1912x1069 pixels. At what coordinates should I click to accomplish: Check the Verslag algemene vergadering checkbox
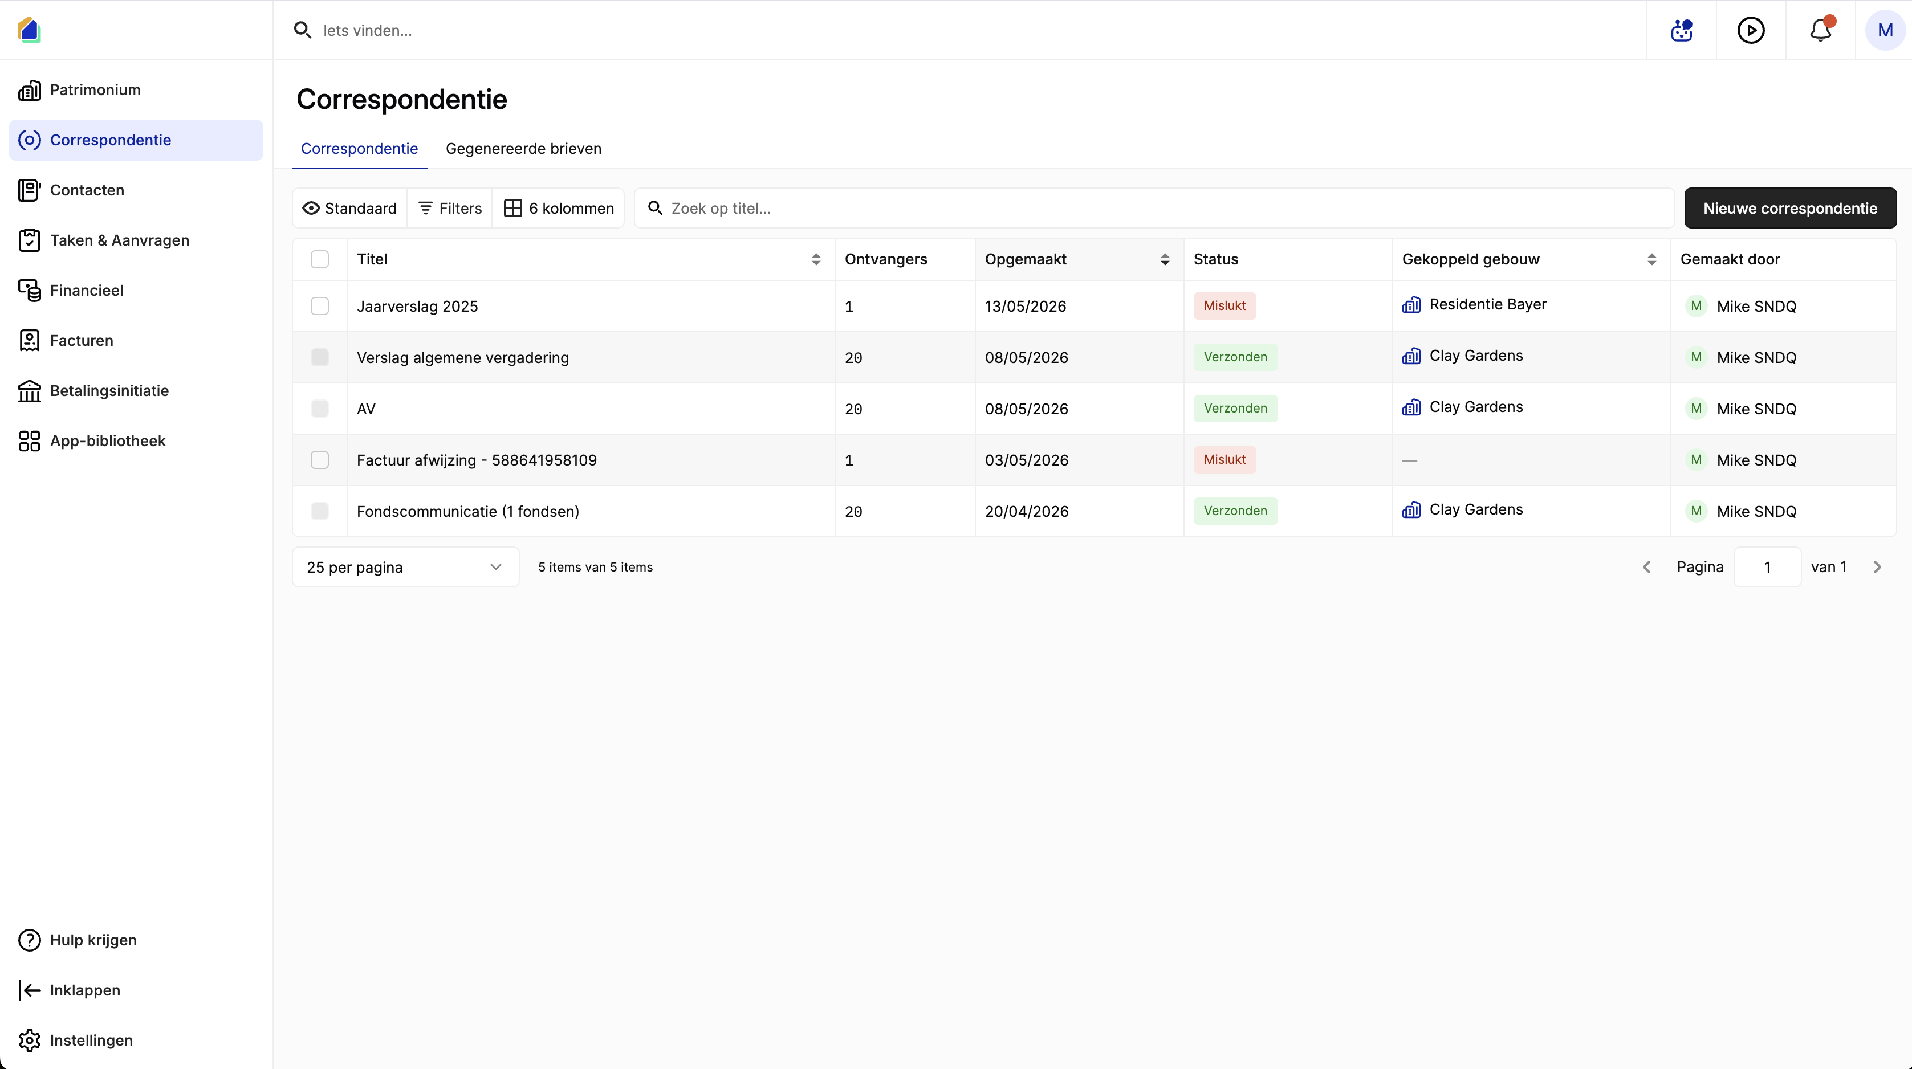(320, 358)
